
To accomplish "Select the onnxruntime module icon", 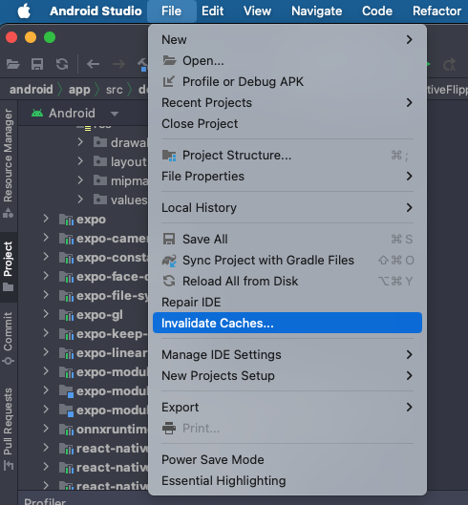I will click(67, 430).
